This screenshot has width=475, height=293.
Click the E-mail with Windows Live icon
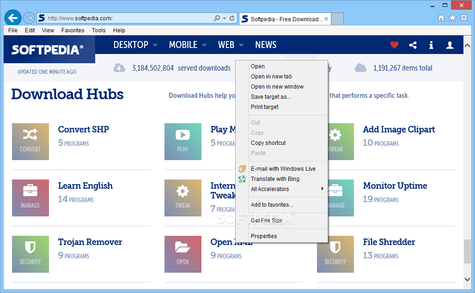(x=242, y=169)
